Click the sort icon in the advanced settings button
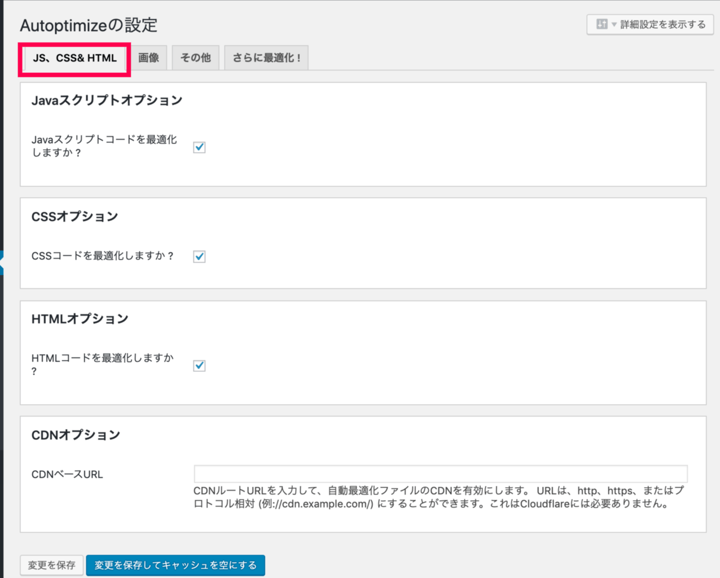Screen dimensions: 720x578 602,24
